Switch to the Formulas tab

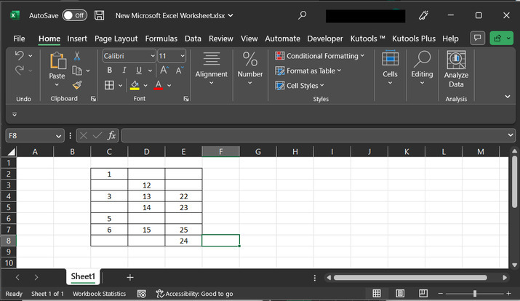(x=161, y=39)
